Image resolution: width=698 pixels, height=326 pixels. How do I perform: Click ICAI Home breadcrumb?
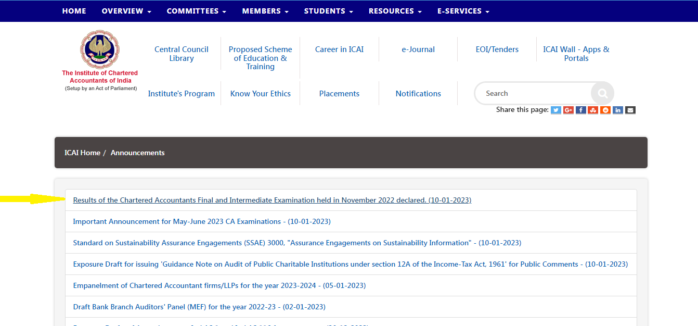[82, 153]
